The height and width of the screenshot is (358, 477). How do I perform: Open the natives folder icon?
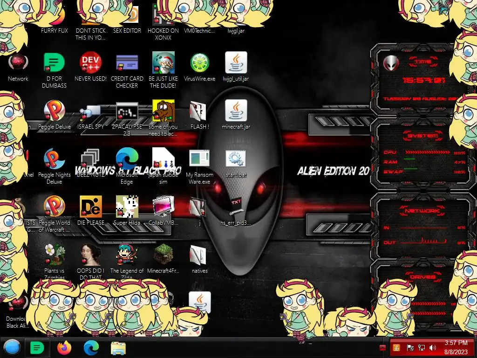click(x=198, y=255)
